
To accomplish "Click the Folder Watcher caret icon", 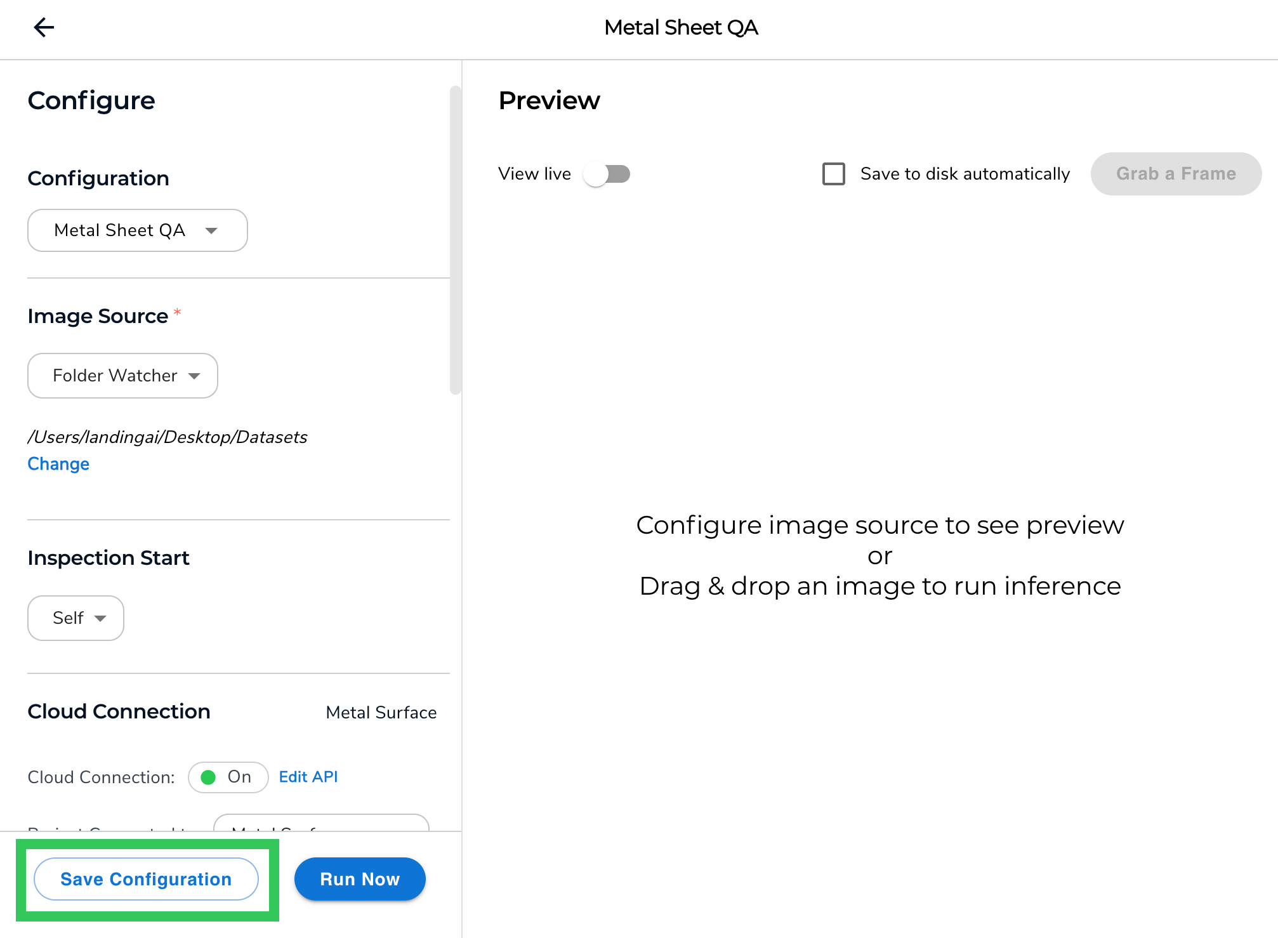I will click(x=194, y=376).
